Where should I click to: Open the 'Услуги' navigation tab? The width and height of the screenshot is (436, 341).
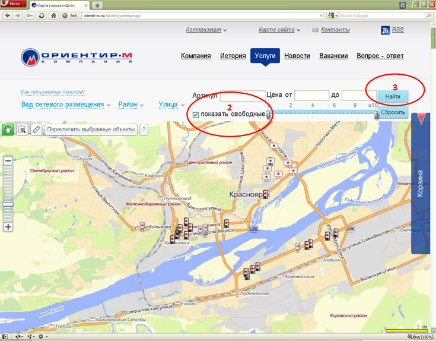point(265,56)
